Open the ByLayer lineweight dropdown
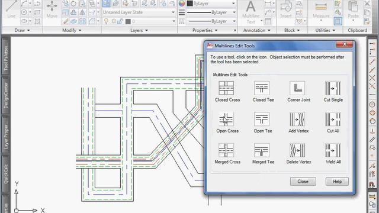The width and height of the screenshot is (379, 213). 234,12
